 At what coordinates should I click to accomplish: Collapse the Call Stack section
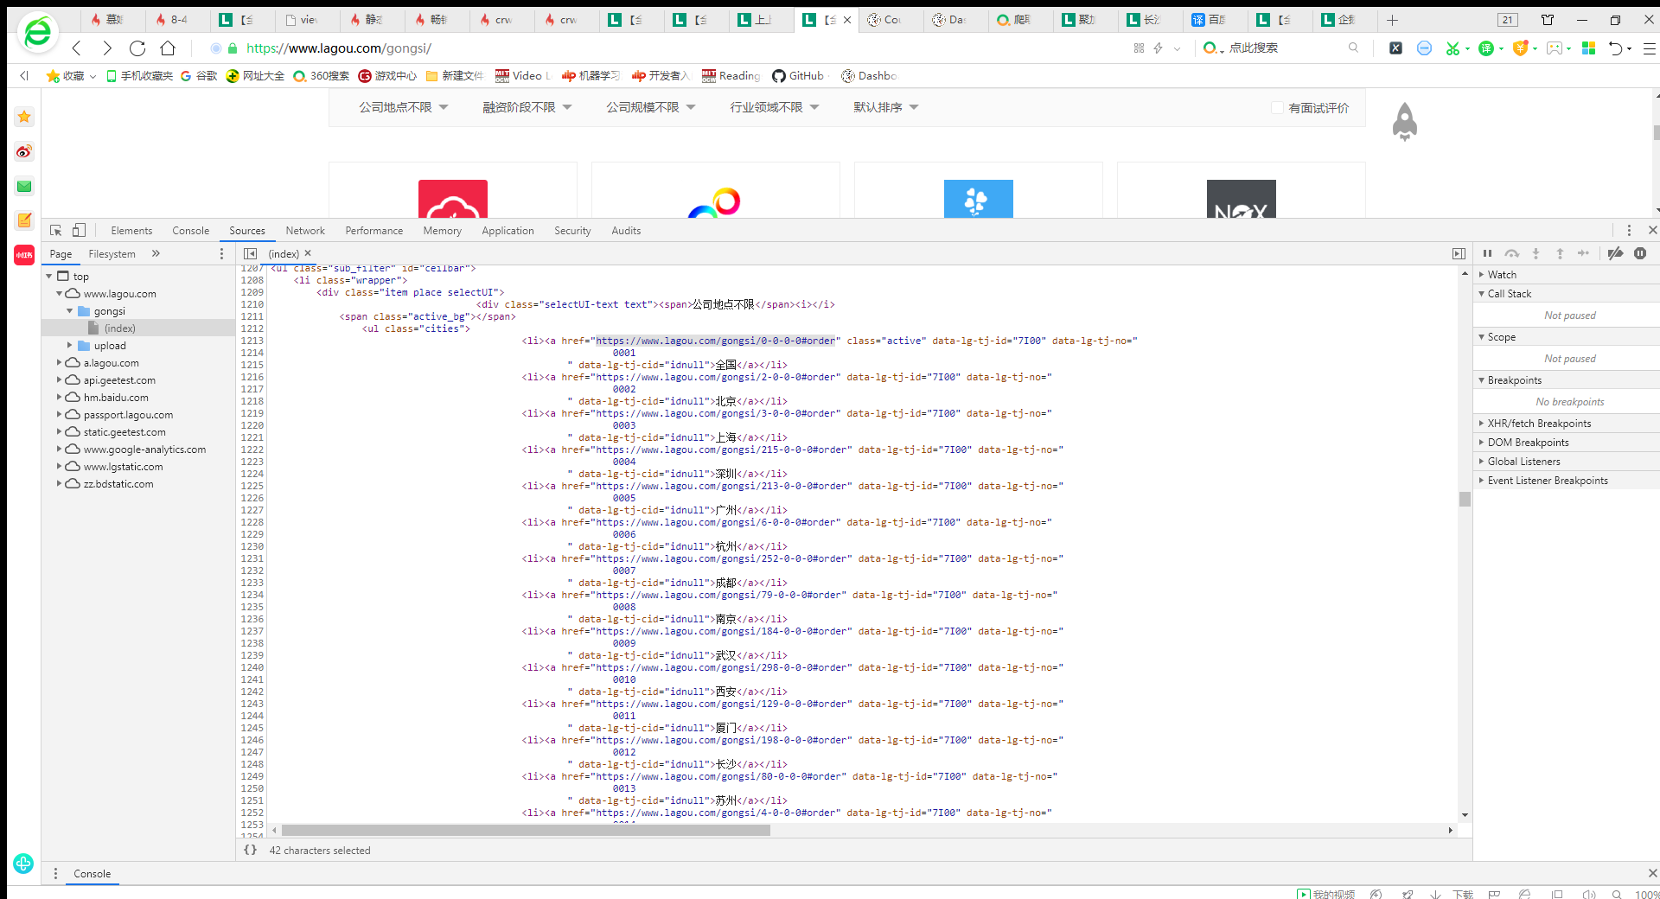[x=1481, y=294]
